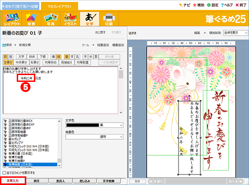The height and width of the screenshot is (185, 249).
Task: Select 有澤楷書 (日本語) font row
Action: click(30, 165)
